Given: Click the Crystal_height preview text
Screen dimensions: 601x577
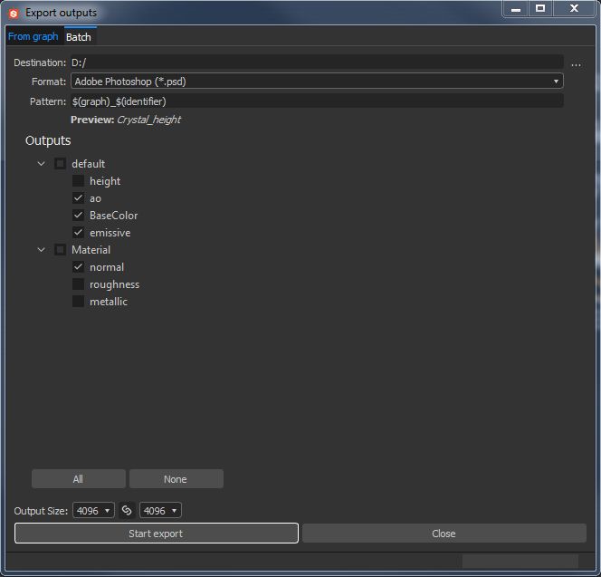Looking at the screenshot, I should [x=148, y=120].
